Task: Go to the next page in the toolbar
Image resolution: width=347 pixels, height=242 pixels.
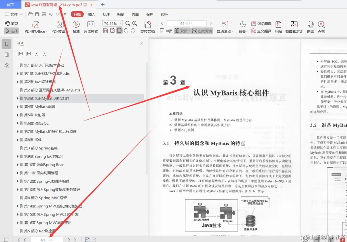Action: 211,23
